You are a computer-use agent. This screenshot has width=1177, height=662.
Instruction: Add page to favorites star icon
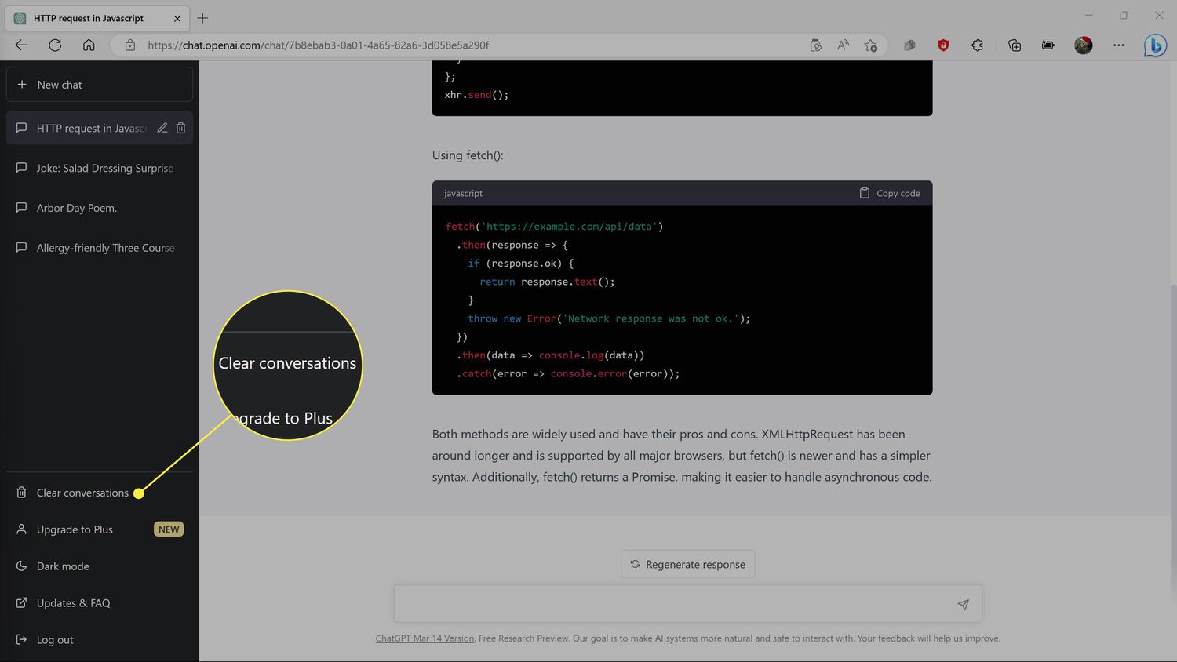(x=870, y=45)
